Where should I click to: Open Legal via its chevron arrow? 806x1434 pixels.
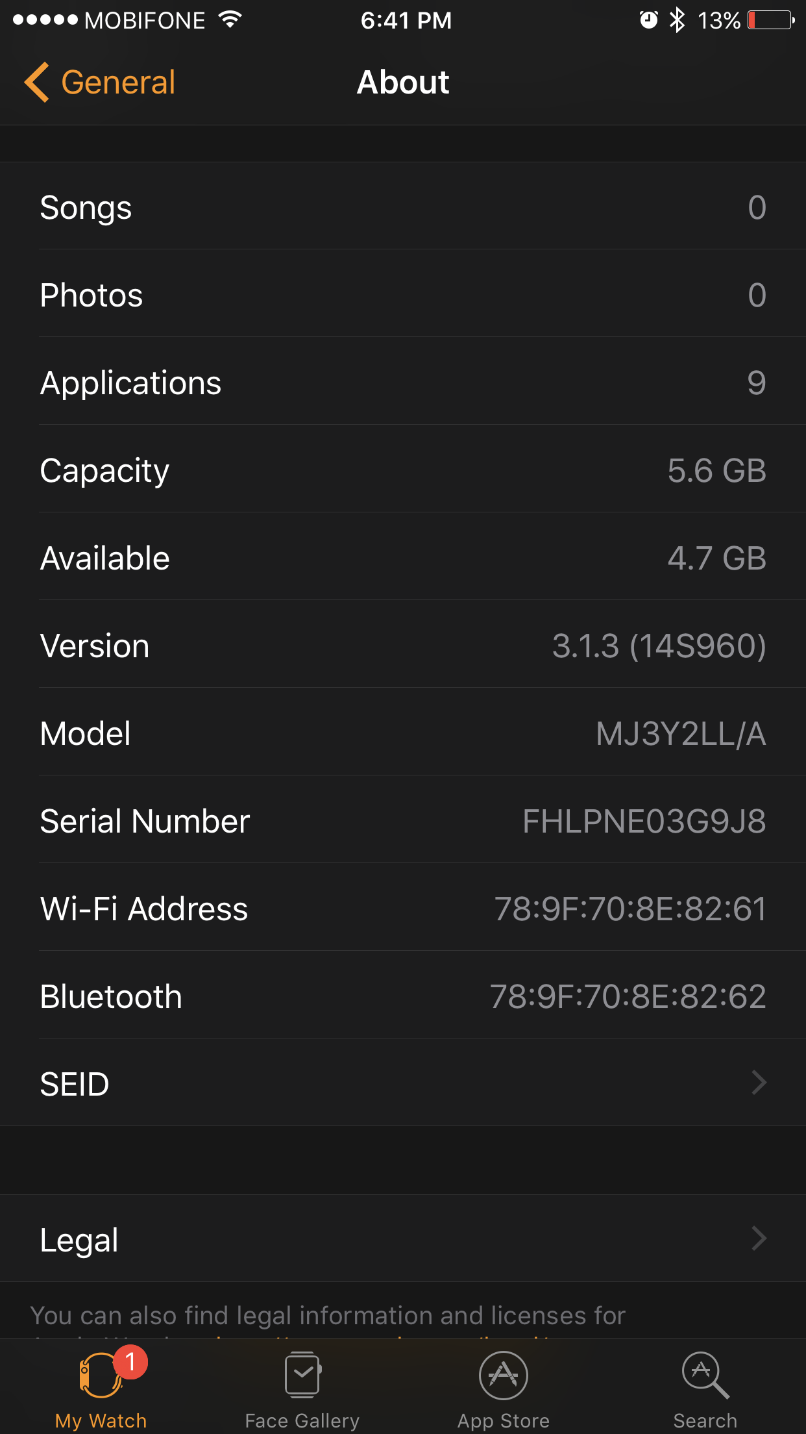pos(759,1239)
